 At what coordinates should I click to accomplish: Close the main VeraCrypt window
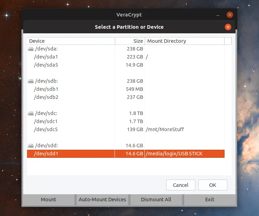point(230,15)
